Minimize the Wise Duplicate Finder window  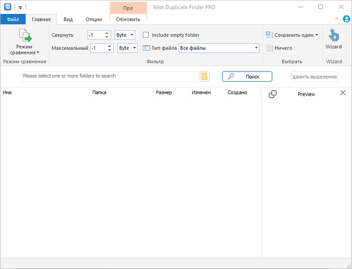(300, 7)
